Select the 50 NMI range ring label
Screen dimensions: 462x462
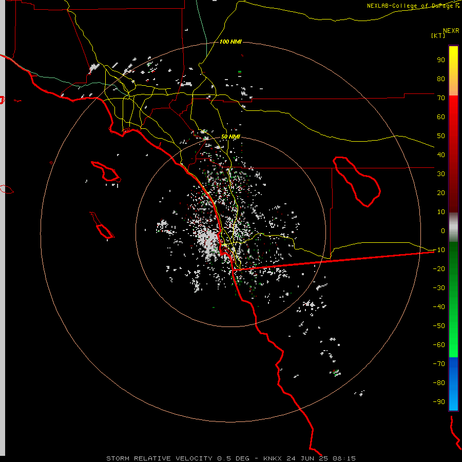230,137
